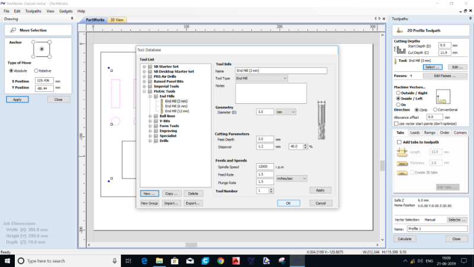Click the volume icon in system tray

pos(420,260)
